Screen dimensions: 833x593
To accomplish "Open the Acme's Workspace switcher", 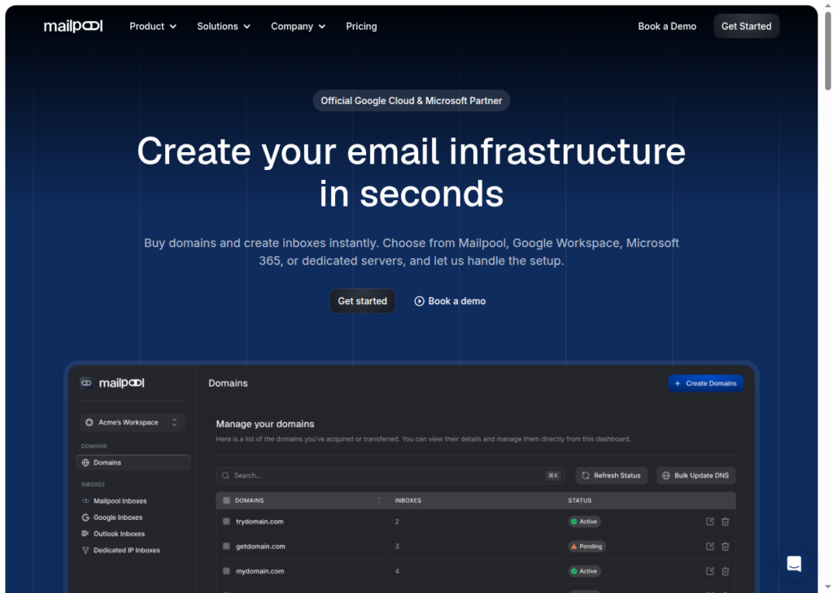I will point(133,422).
